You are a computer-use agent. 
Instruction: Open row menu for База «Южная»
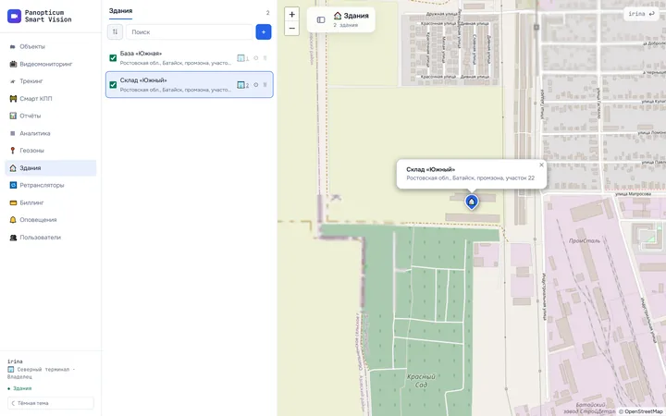[265, 58]
